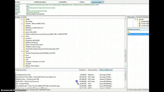Click the local tree vertical scrollbar thumb
164x92 pixels.
[x=125, y=56]
